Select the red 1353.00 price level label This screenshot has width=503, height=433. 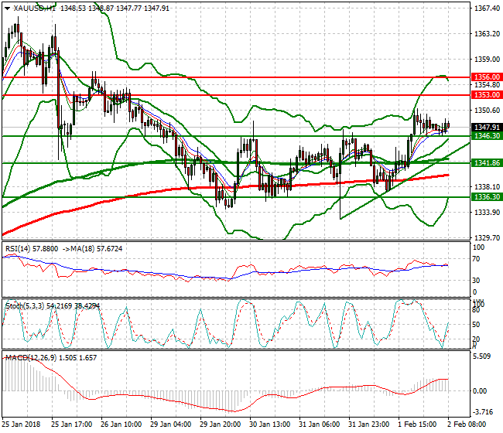click(x=487, y=95)
